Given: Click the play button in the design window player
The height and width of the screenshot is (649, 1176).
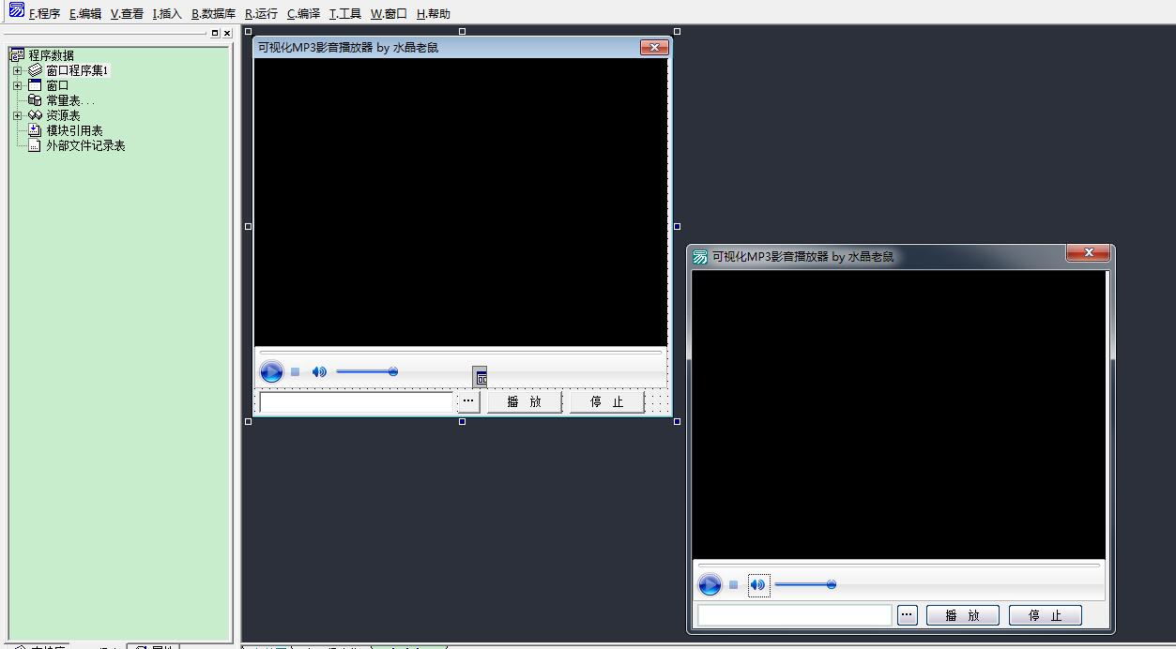Looking at the screenshot, I should (271, 372).
